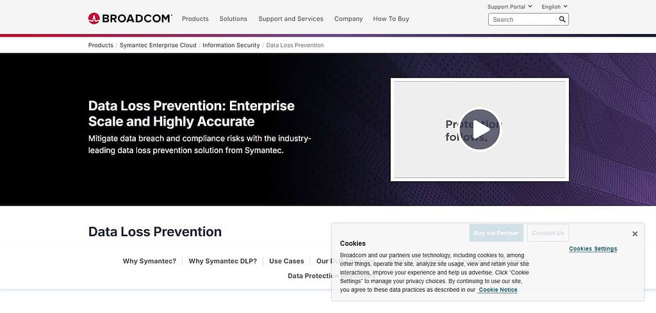The width and height of the screenshot is (656, 313).
Task: Jump to Use Cases section
Action: pyautogui.click(x=286, y=261)
